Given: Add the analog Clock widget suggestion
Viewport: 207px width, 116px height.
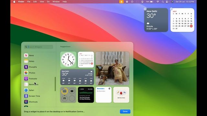Looking at the screenshot, I should (x=68, y=60).
